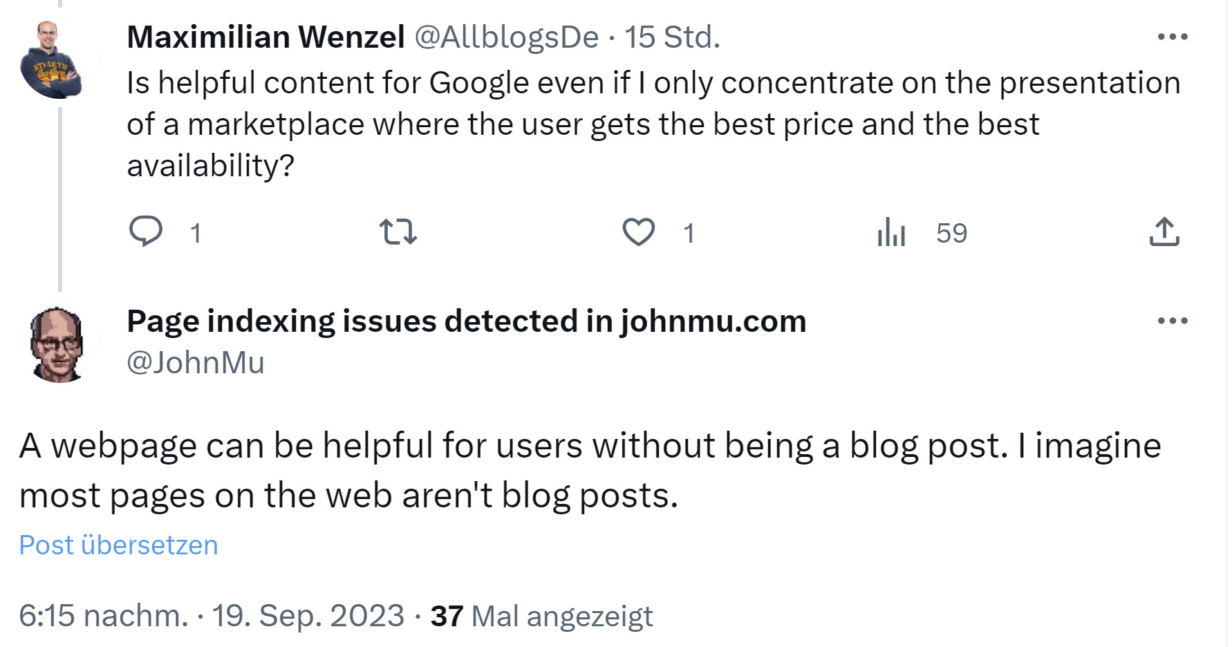Select the @AllblogsDe handle

tap(508, 38)
